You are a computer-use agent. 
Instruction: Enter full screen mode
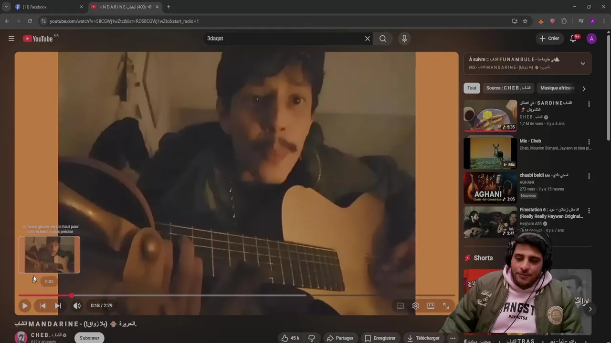(x=446, y=306)
